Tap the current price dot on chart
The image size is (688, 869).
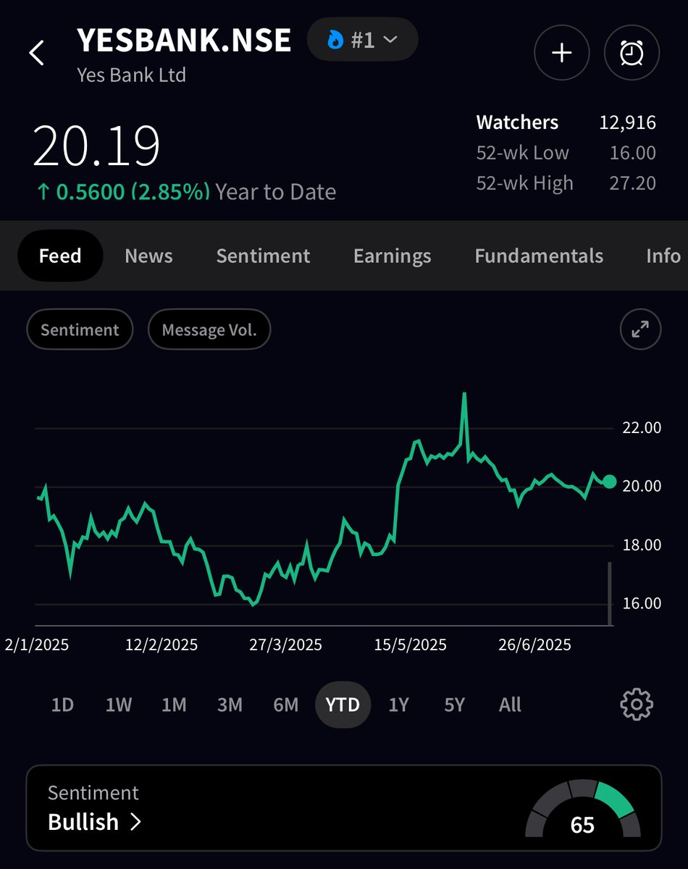tap(610, 482)
